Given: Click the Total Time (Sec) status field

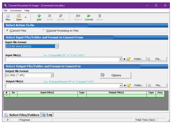Looking at the screenshot, I should [161, 120].
